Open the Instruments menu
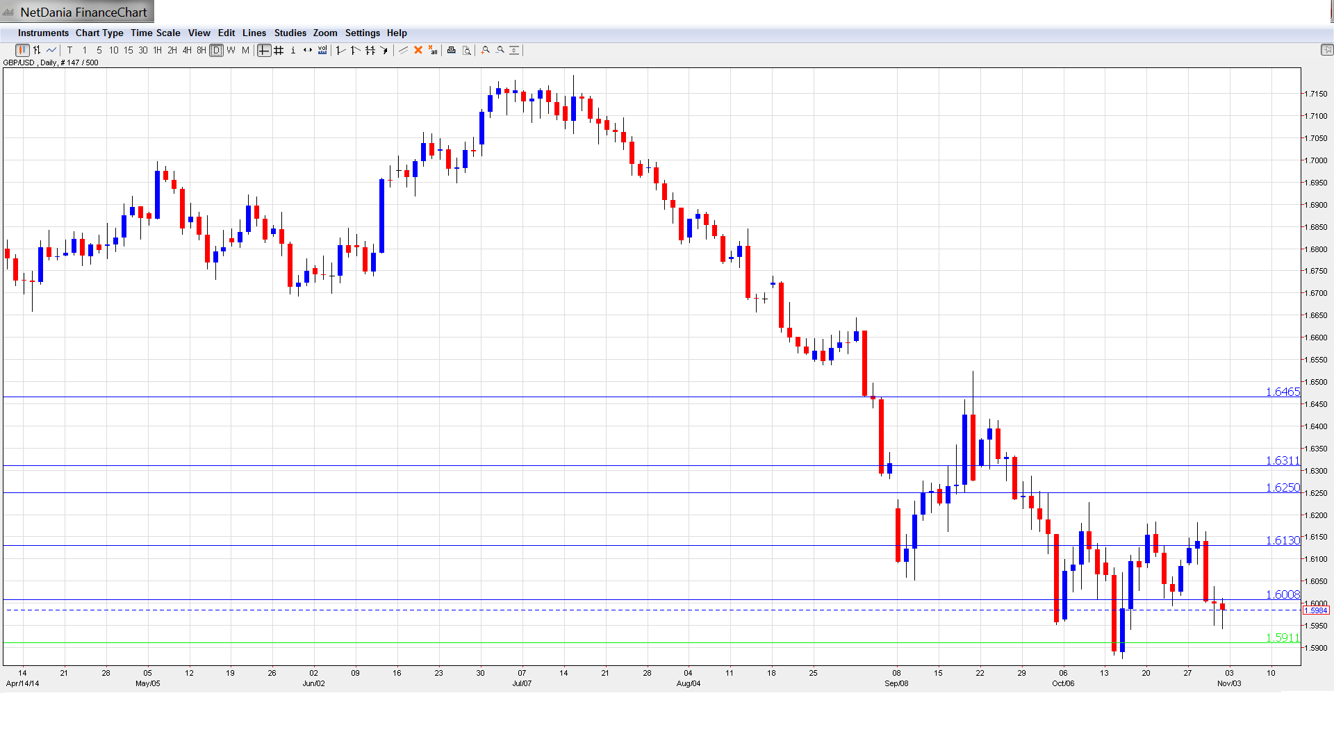This screenshot has height=750, width=1334. [x=43, y=33]
